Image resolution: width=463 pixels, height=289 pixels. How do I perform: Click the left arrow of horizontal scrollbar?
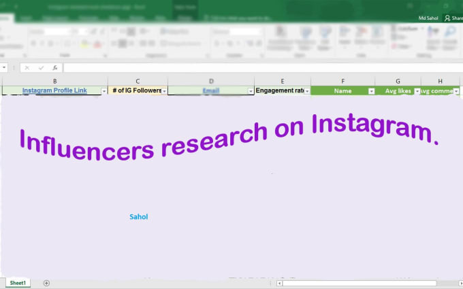[279, 282]
